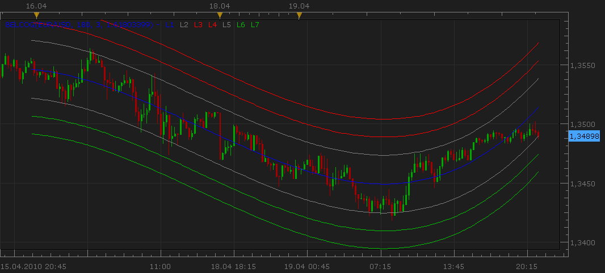Click the L5 legend label
Viewport: 605px width, 273px height.
click(227, 25)
